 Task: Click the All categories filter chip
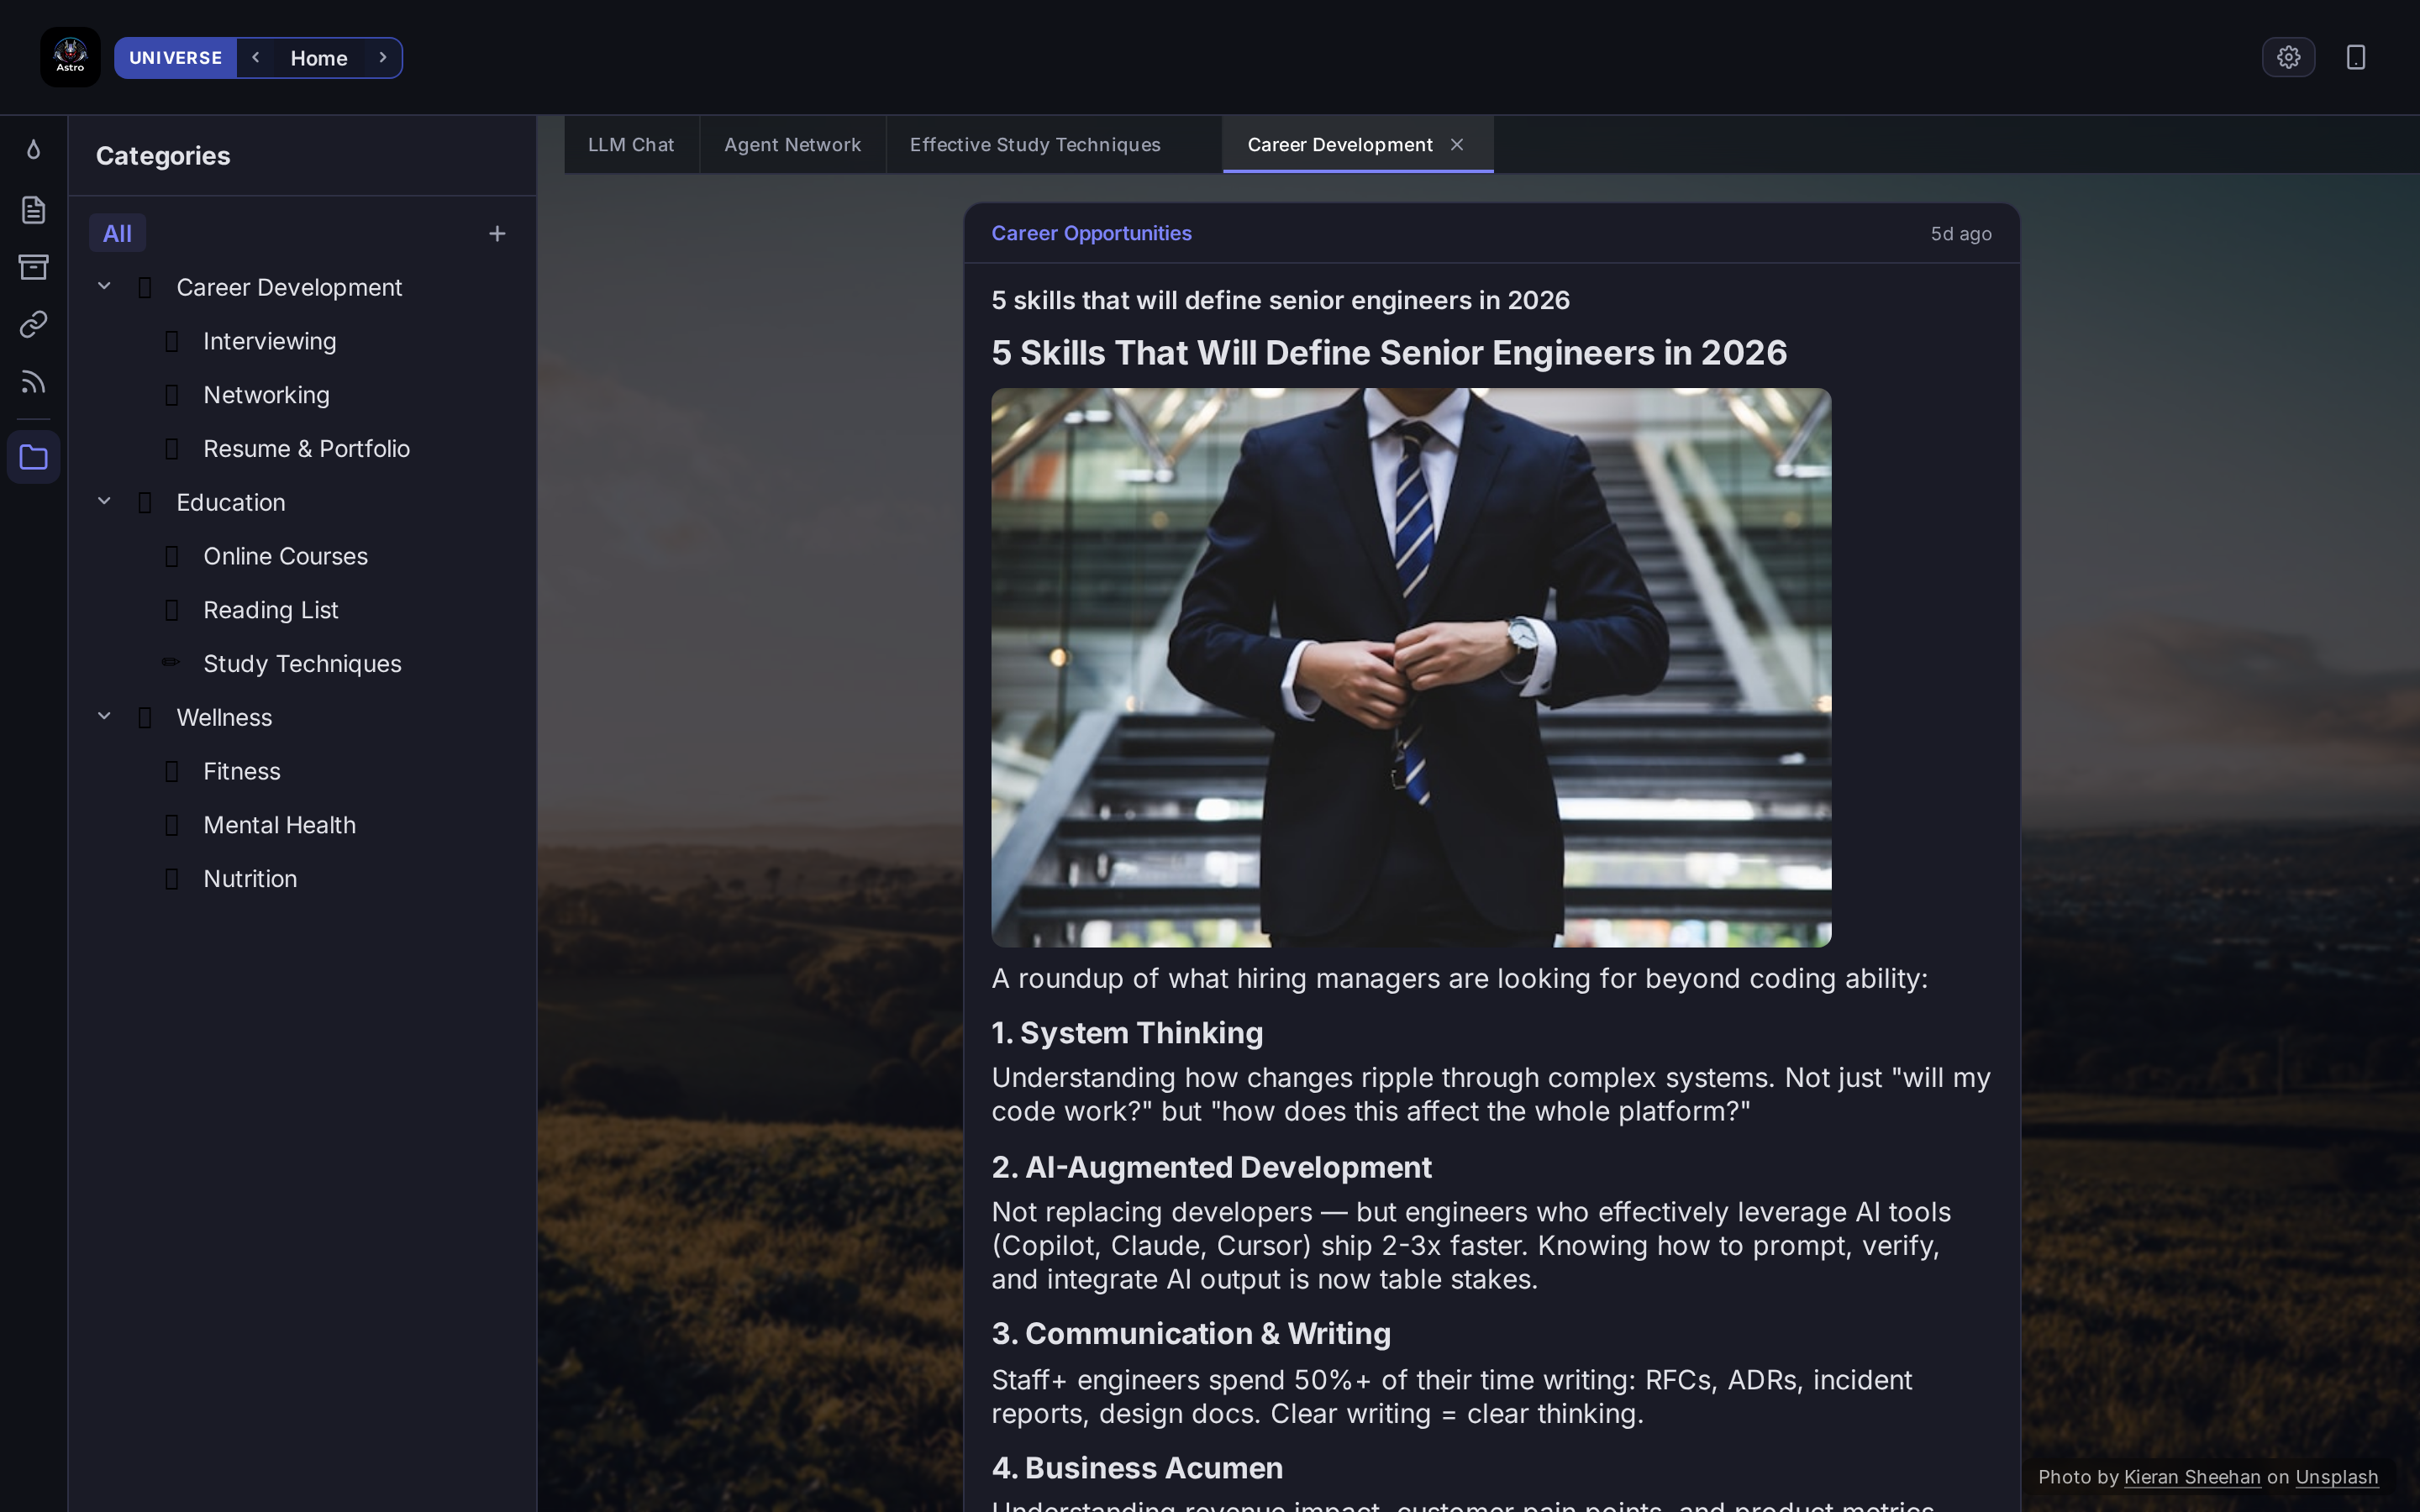pos(117,232)
